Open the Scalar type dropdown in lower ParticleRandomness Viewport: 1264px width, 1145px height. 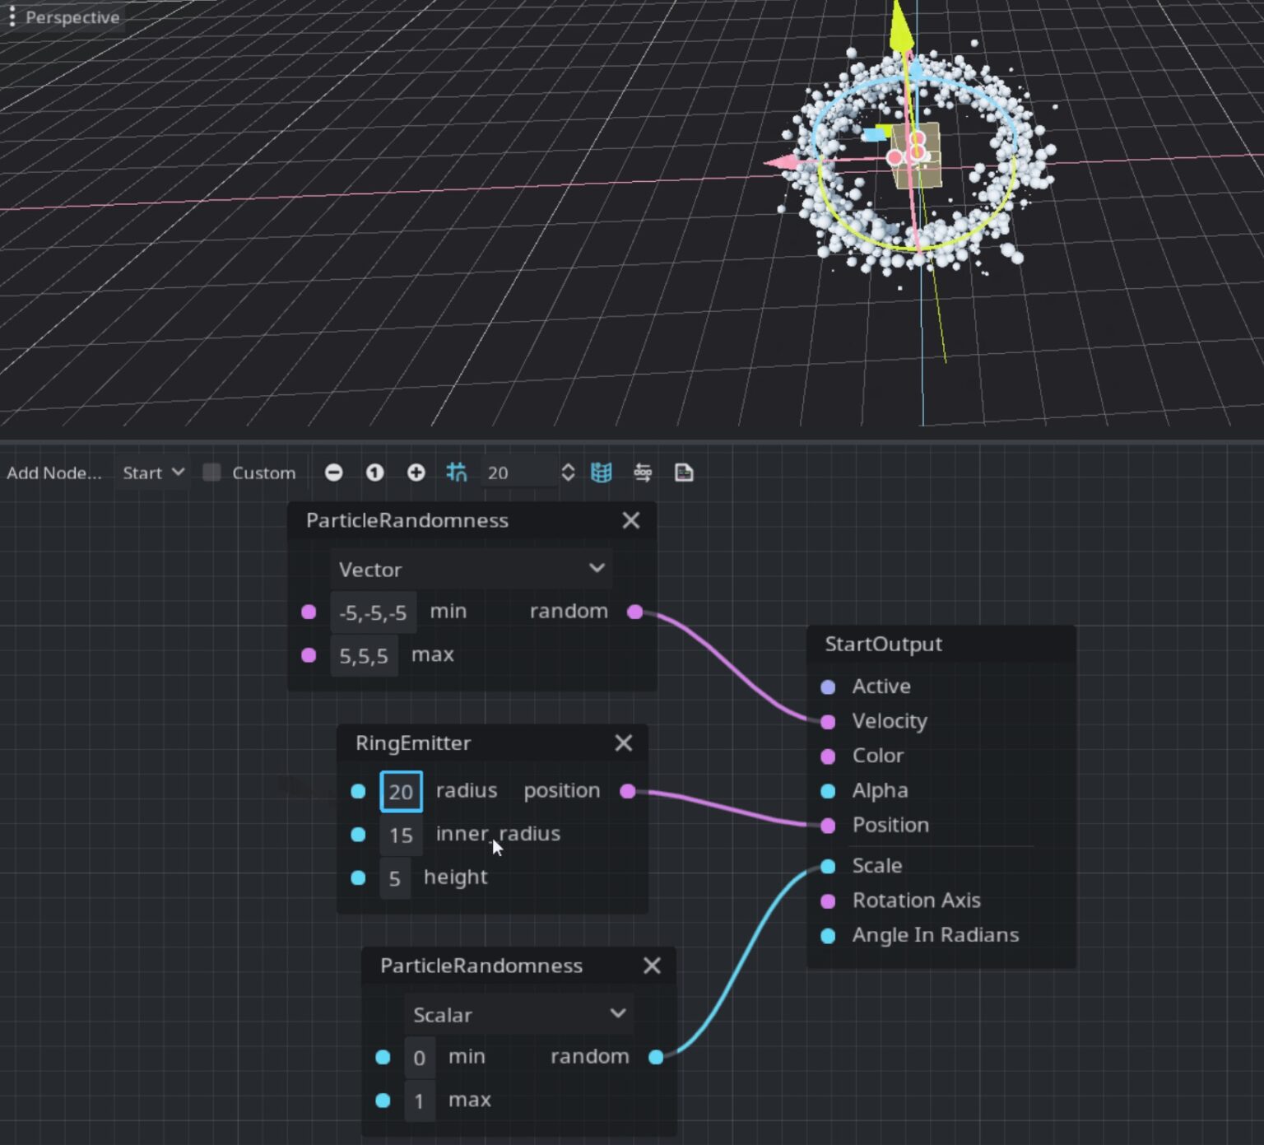pos(518,1014)
